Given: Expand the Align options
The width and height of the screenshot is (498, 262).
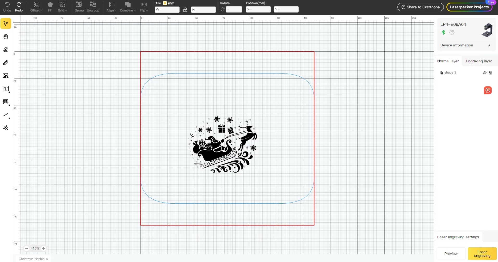Looking at the screenshot, I should coord(111,7).
